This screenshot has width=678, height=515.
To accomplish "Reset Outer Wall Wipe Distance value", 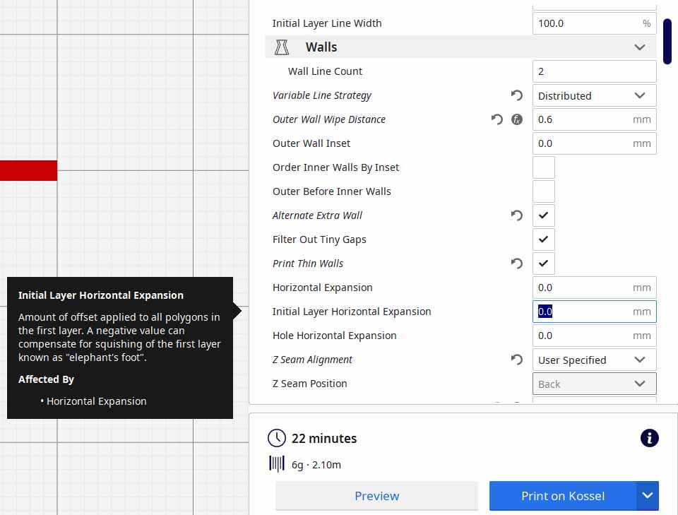I will pyautogui.click(x=497, y=119).
